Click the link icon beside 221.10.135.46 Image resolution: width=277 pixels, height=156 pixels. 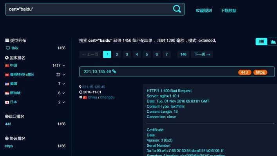114,71
